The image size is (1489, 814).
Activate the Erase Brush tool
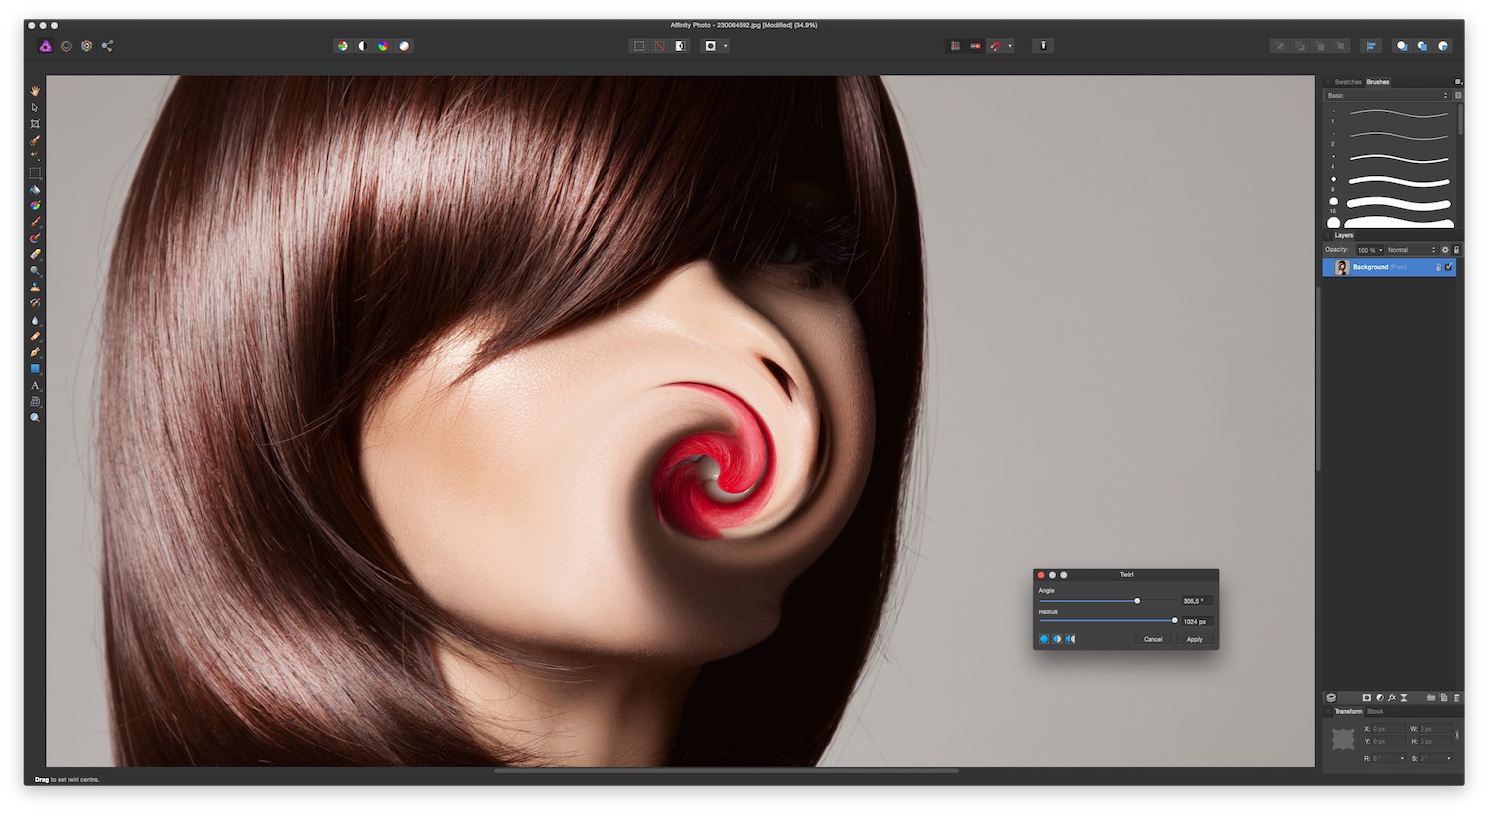coord(35,254)
